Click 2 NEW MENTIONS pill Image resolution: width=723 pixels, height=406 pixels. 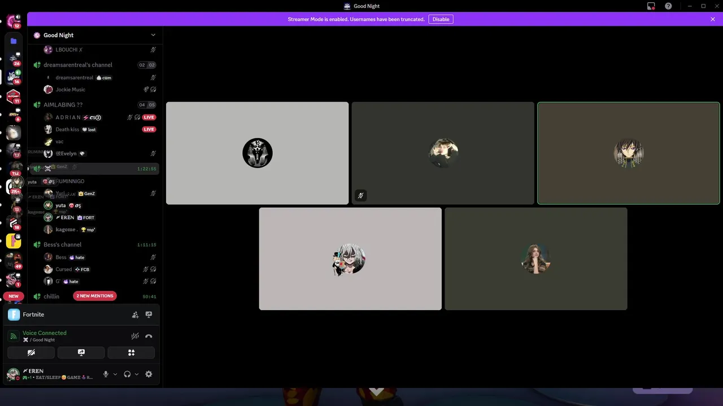tap(95, 296)
